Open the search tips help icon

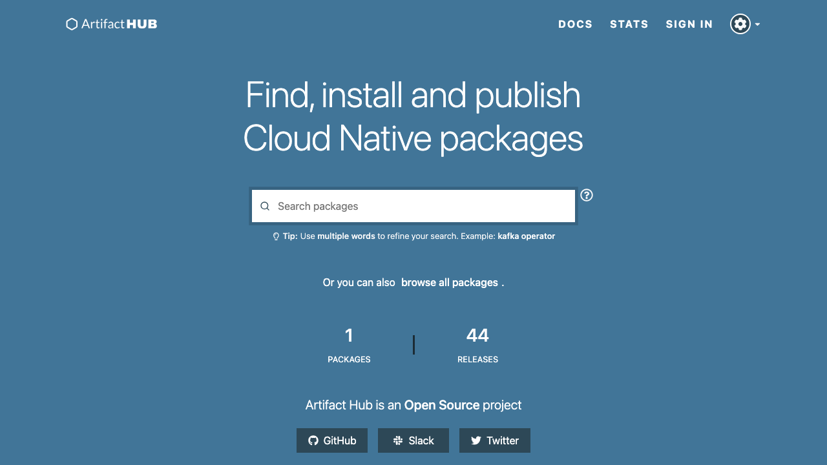coord(587,195)
